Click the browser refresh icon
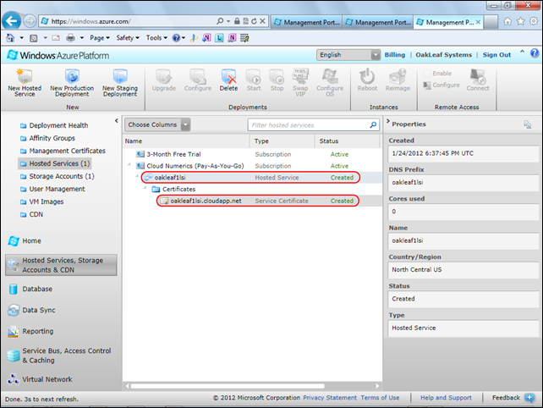 pyautogui.click(x=255, y=21)
